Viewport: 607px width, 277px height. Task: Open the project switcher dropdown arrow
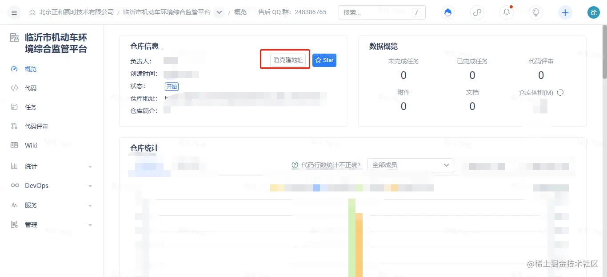tap(219, 12)
